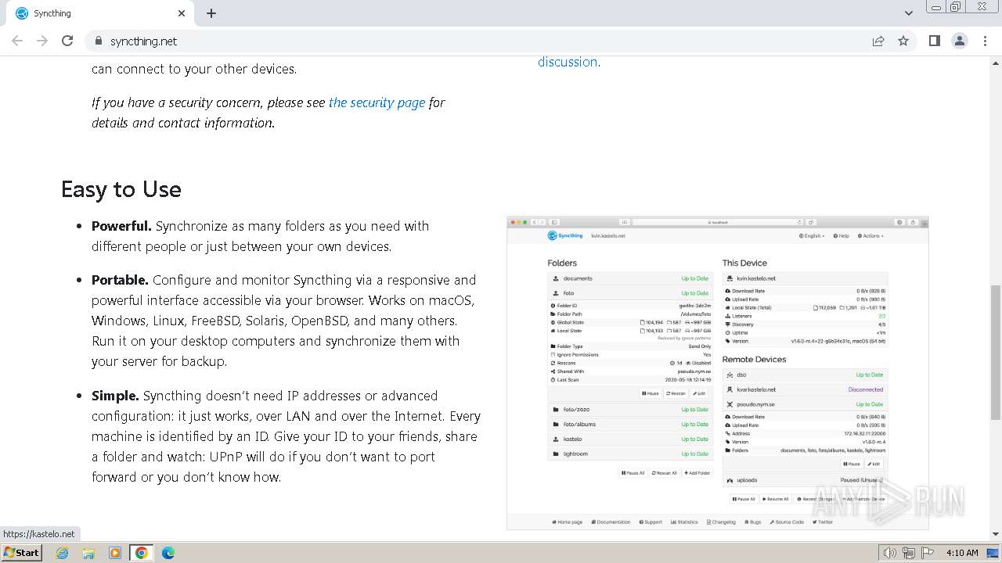Viewport: 1002px width, 563px height.
Task: Click the bold word Portable
Action: click(x=120, y=280)
